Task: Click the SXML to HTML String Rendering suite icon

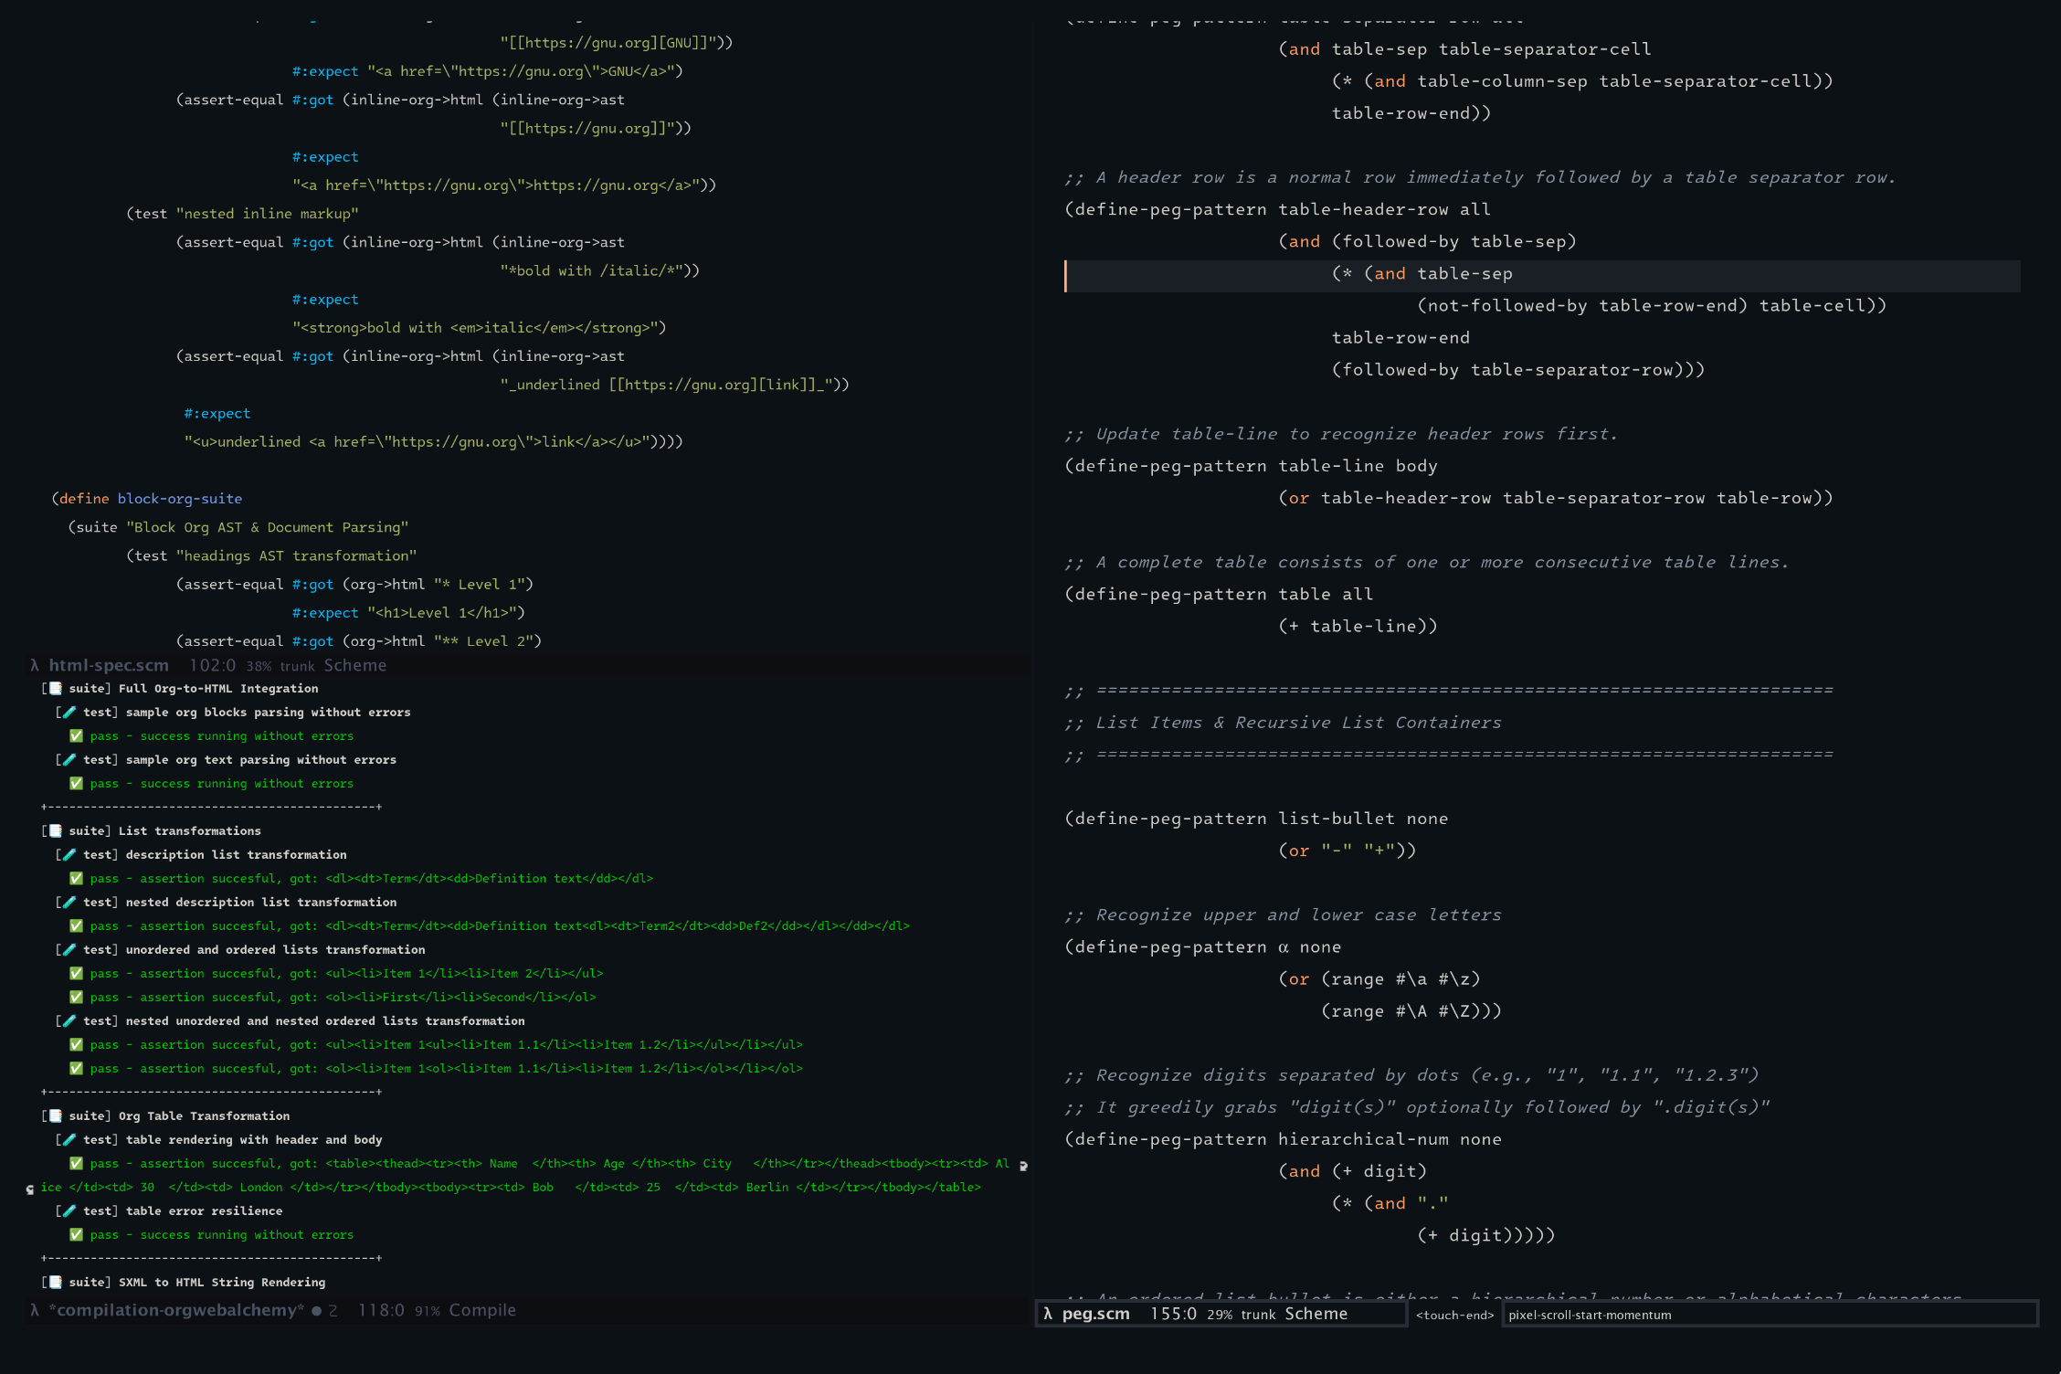Action: [55, 1283]
